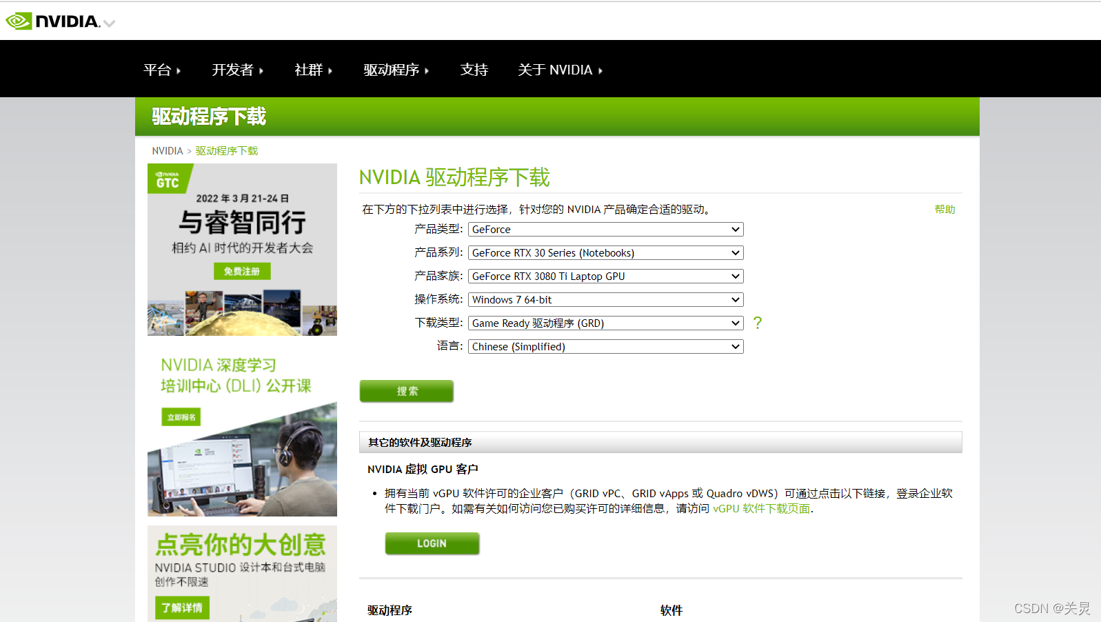The image size is (1101, 622).
Task: Expand the 产品类型 dropdown showing GeForce
Action: coord(606,230)
